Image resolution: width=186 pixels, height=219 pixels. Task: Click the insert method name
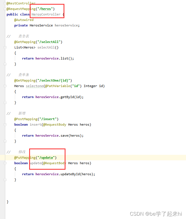point(35,125)
